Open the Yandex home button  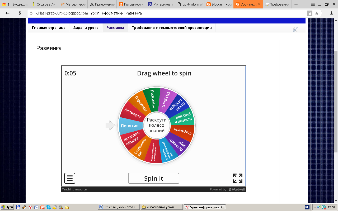tap(20, 13)
